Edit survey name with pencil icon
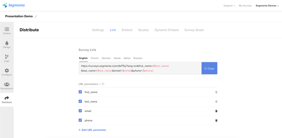The width and height of the screenshot is (282, 138). click(36, 17)
